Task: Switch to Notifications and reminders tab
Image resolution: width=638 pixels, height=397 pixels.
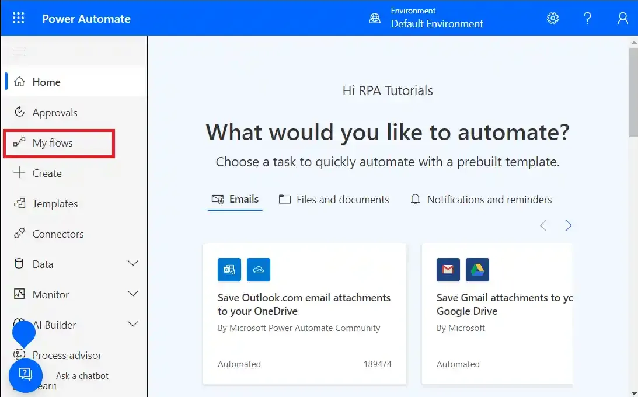Action: [481, 199]
